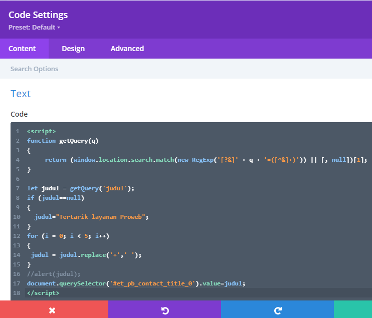The width and height of the screenshot is (372, 318).
Task: Focus the Search Options field
Action: point(186,69)
